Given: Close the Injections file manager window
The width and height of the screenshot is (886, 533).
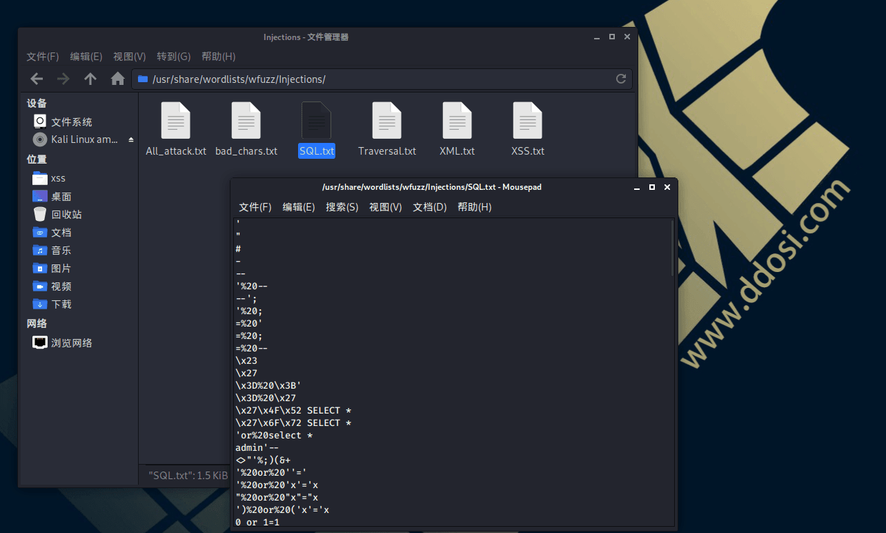Looking at the screenshot, I should pyautogui.click(x=627, y=37).
